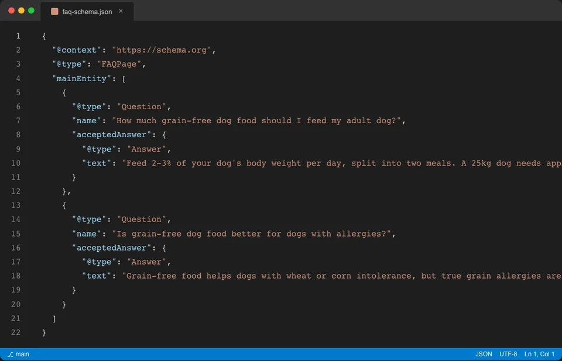Click the file icon on the faq-schema.json tab
The width and height of the screenshot is (562, 361).
click(x=54, y=11)
